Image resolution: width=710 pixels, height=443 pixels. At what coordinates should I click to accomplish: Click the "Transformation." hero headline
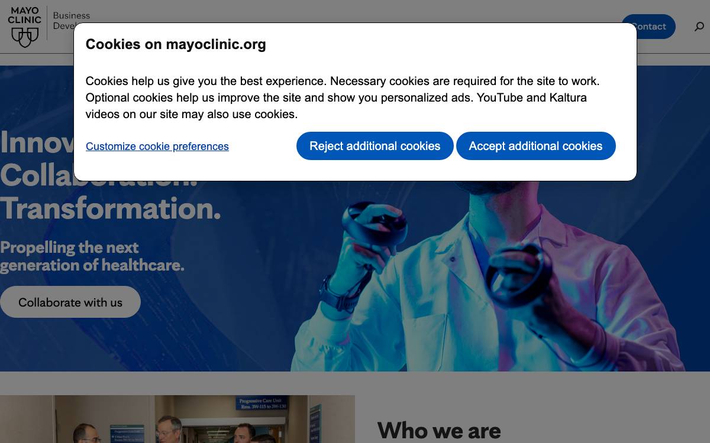111,208
